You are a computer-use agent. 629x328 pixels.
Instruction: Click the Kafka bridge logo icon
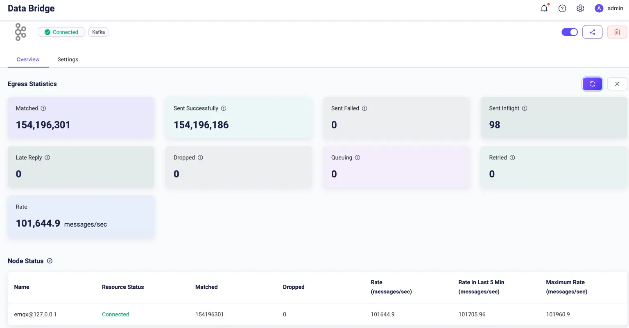pos(20,32)
